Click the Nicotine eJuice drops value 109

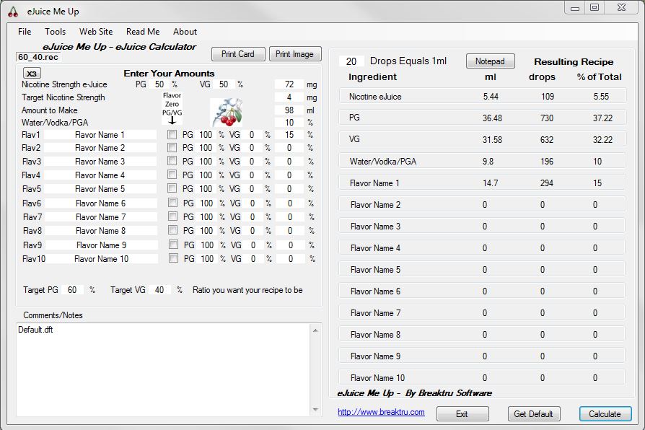pyautogui.click(x=547, y=96)
